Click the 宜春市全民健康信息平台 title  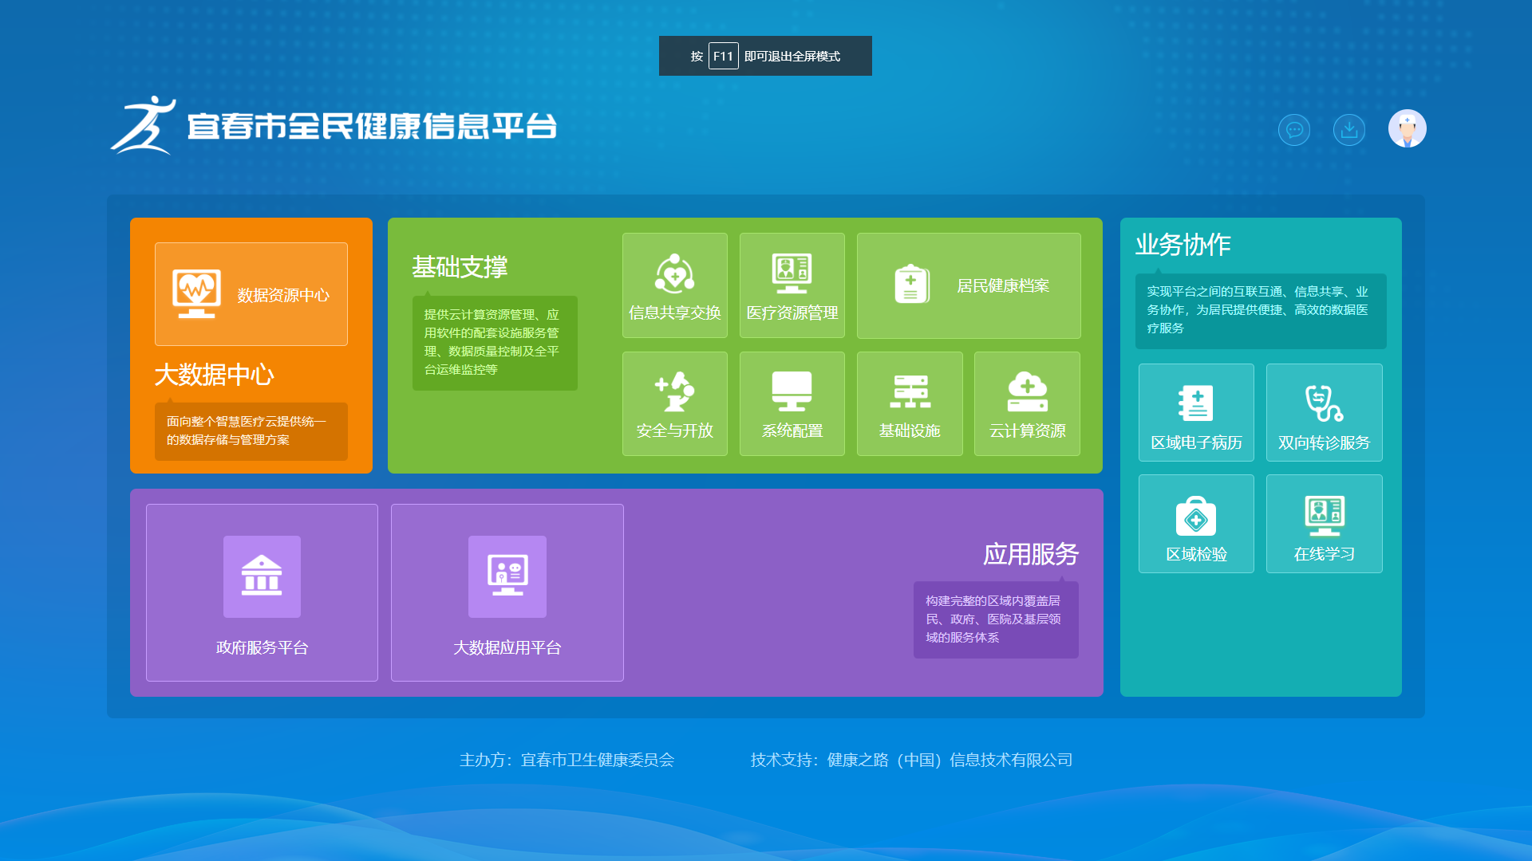(x=372, y=126)
